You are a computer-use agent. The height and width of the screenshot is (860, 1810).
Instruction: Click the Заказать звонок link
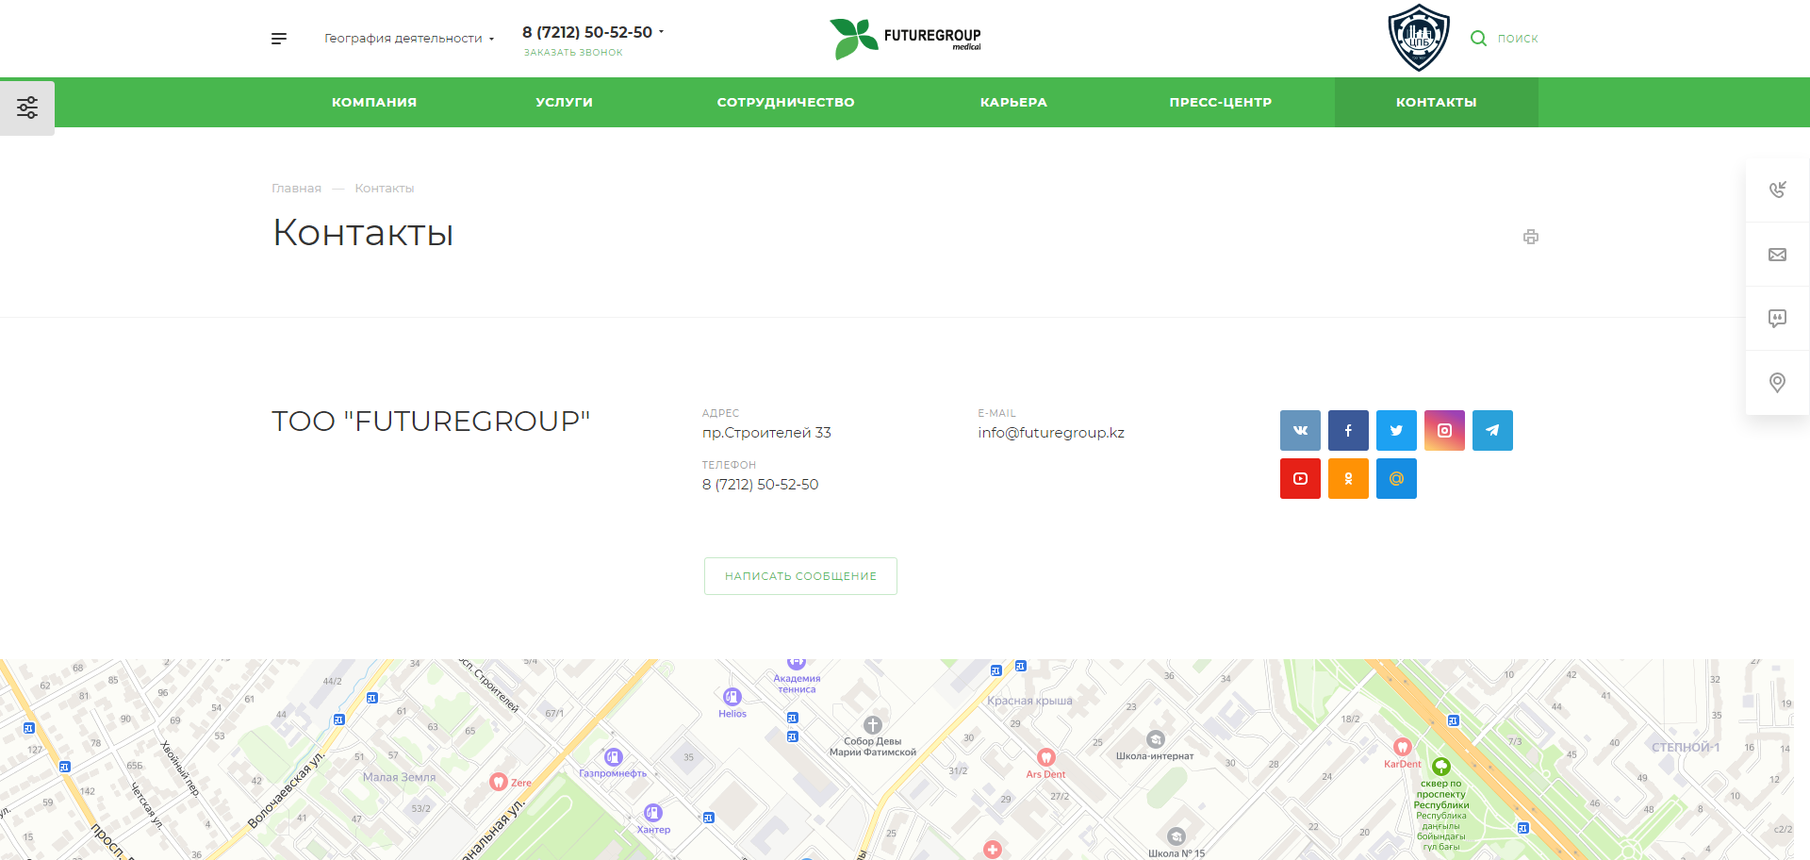[573, 53]
